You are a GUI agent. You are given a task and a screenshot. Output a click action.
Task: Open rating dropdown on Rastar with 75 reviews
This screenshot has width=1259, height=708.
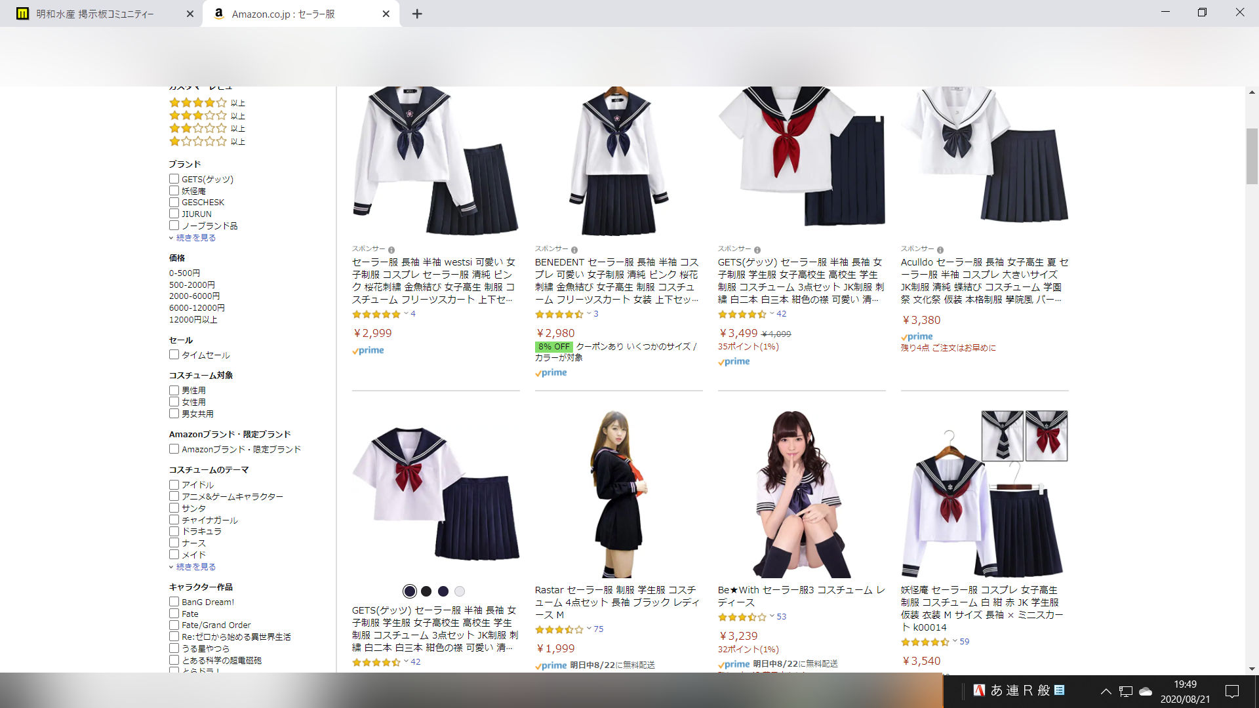click(x=589, y=629)
